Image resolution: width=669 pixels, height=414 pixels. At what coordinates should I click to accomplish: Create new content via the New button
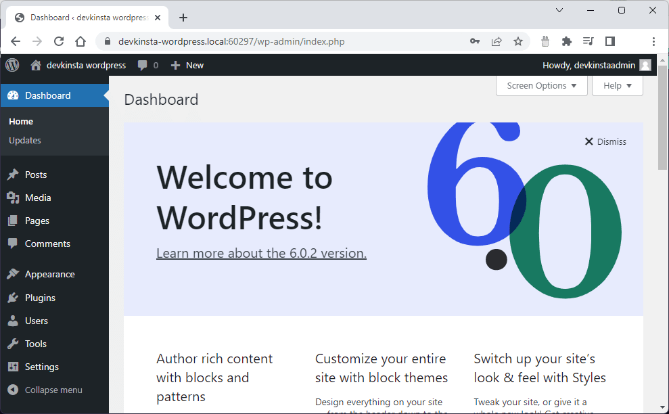pos(187,65)
